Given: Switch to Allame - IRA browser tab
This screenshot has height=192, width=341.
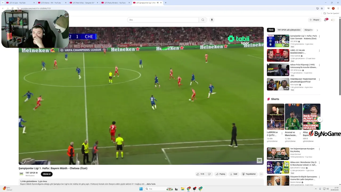Looking at the screenshot, I should tap(52, 3).
